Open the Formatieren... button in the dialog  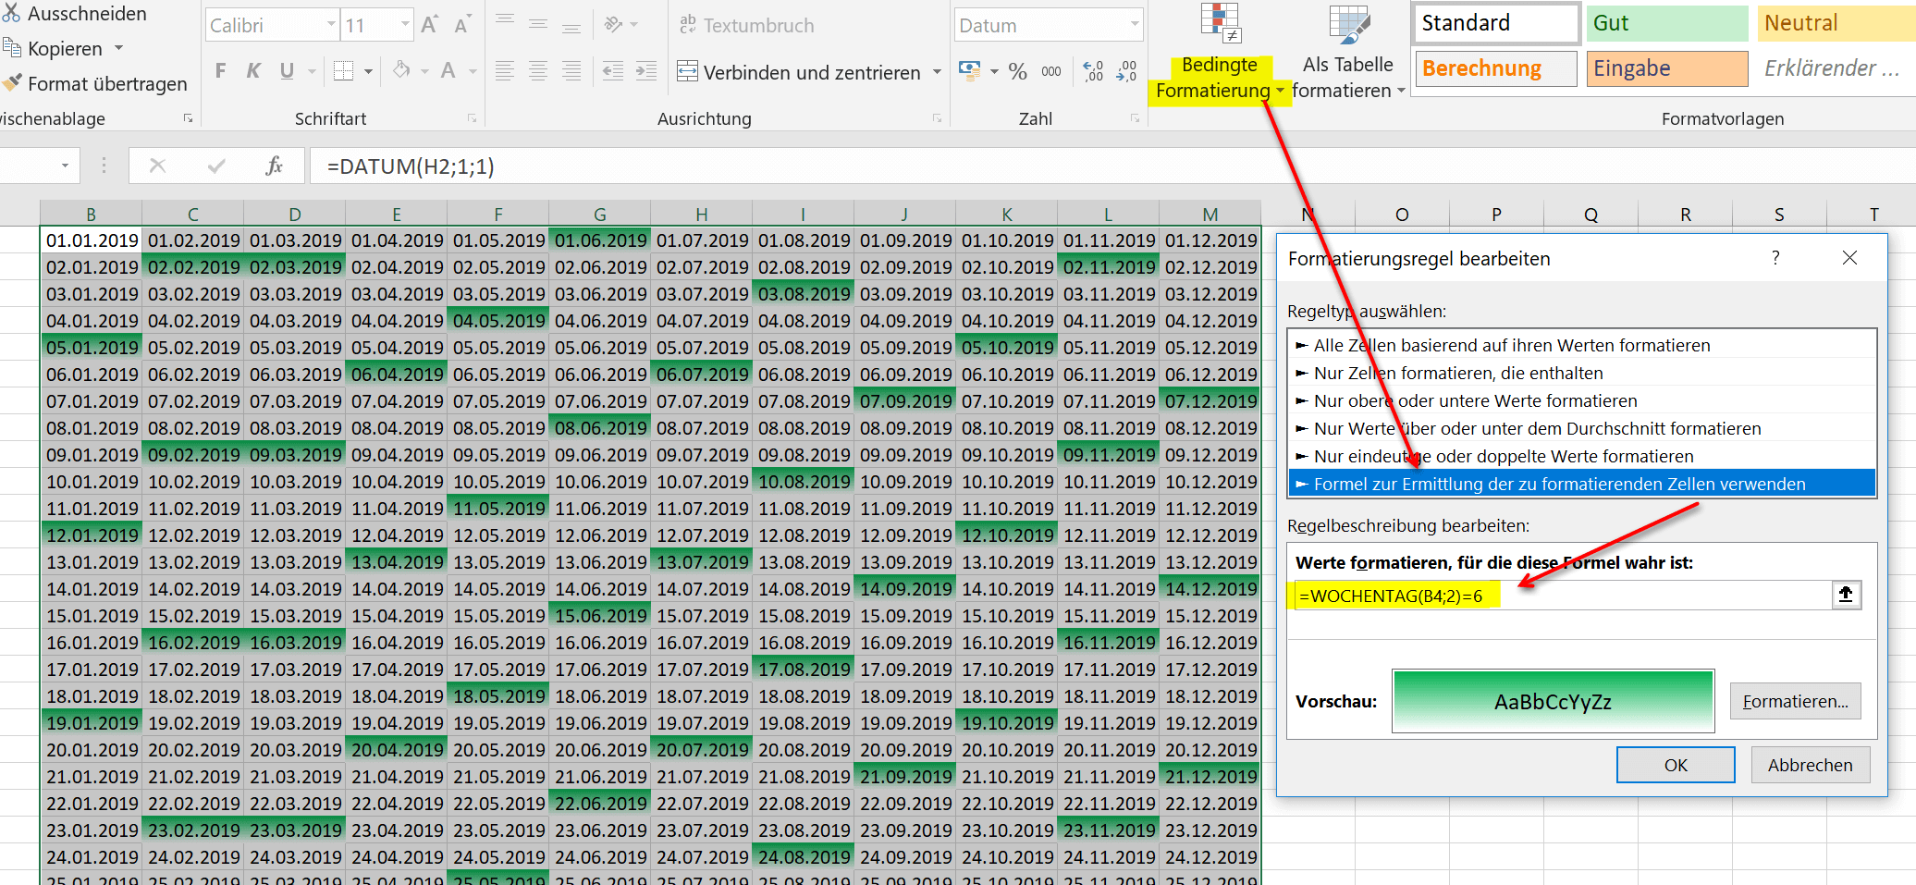[x=1795, y=701]
